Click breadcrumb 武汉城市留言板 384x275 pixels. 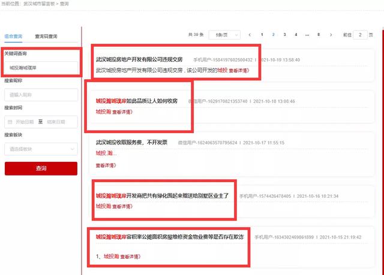point(39,4)
